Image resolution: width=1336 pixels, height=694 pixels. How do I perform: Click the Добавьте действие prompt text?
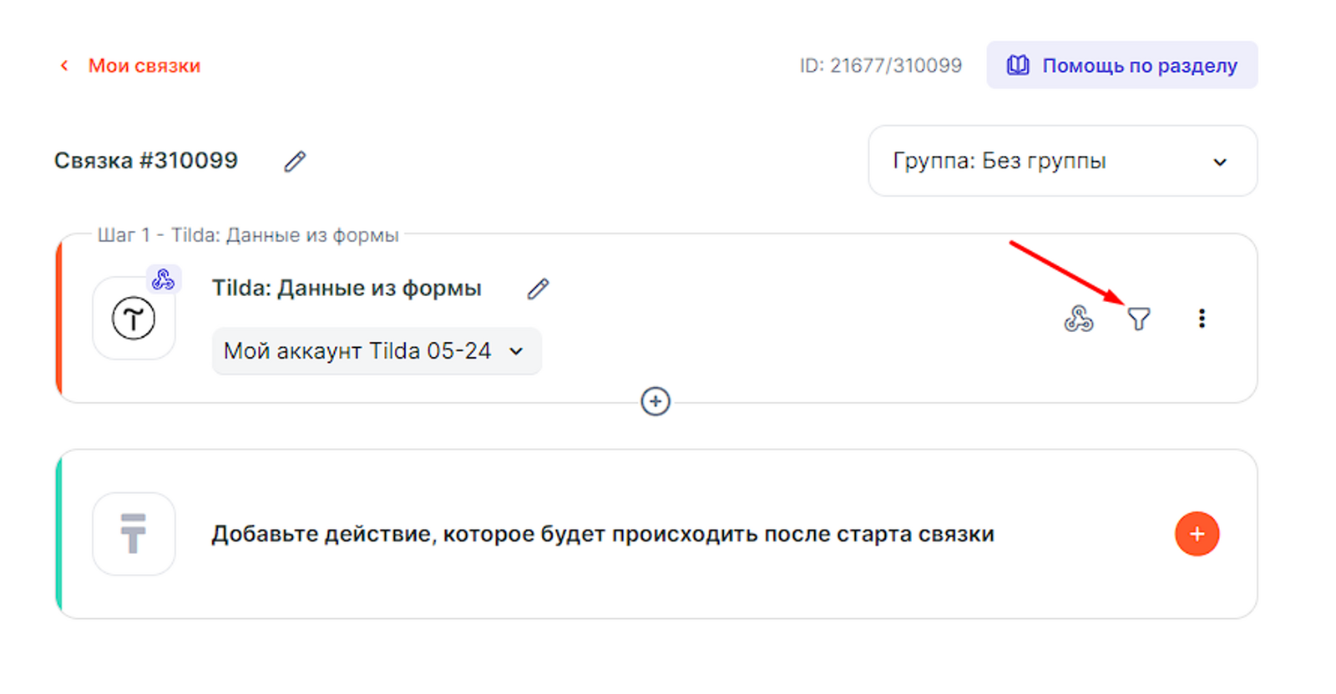click(x=602, y=534)
